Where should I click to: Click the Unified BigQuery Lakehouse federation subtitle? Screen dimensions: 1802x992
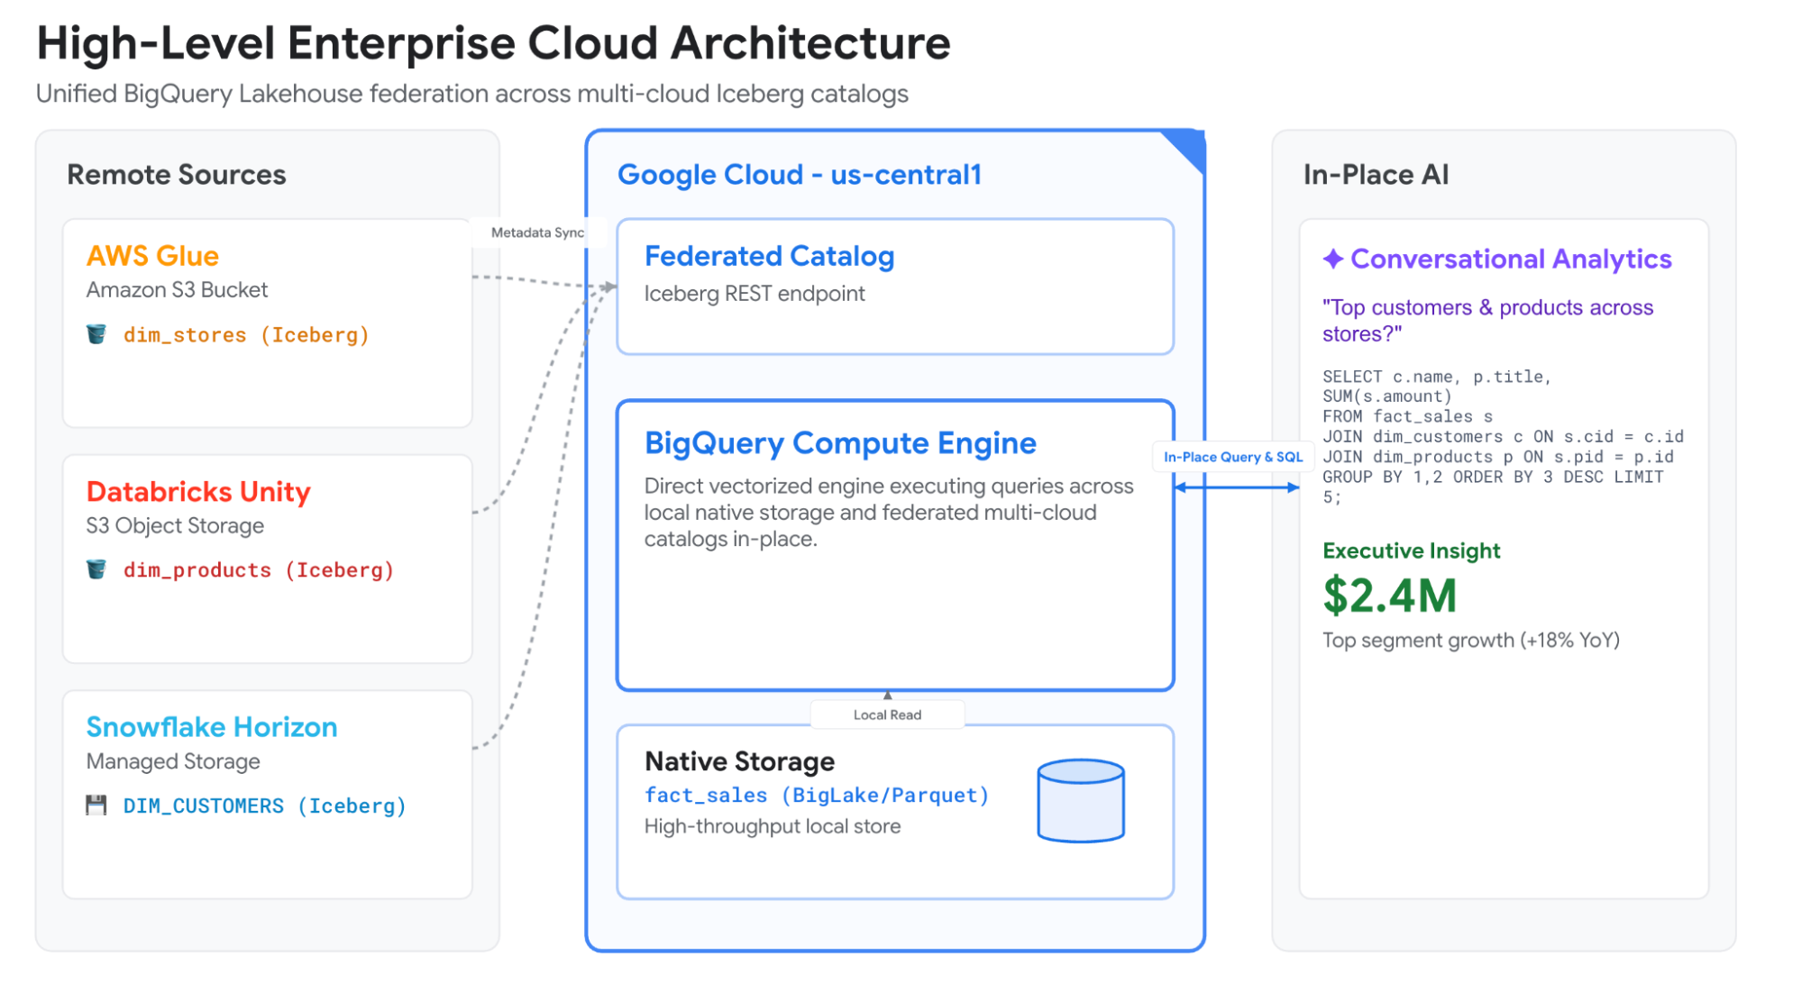[472, 94]
